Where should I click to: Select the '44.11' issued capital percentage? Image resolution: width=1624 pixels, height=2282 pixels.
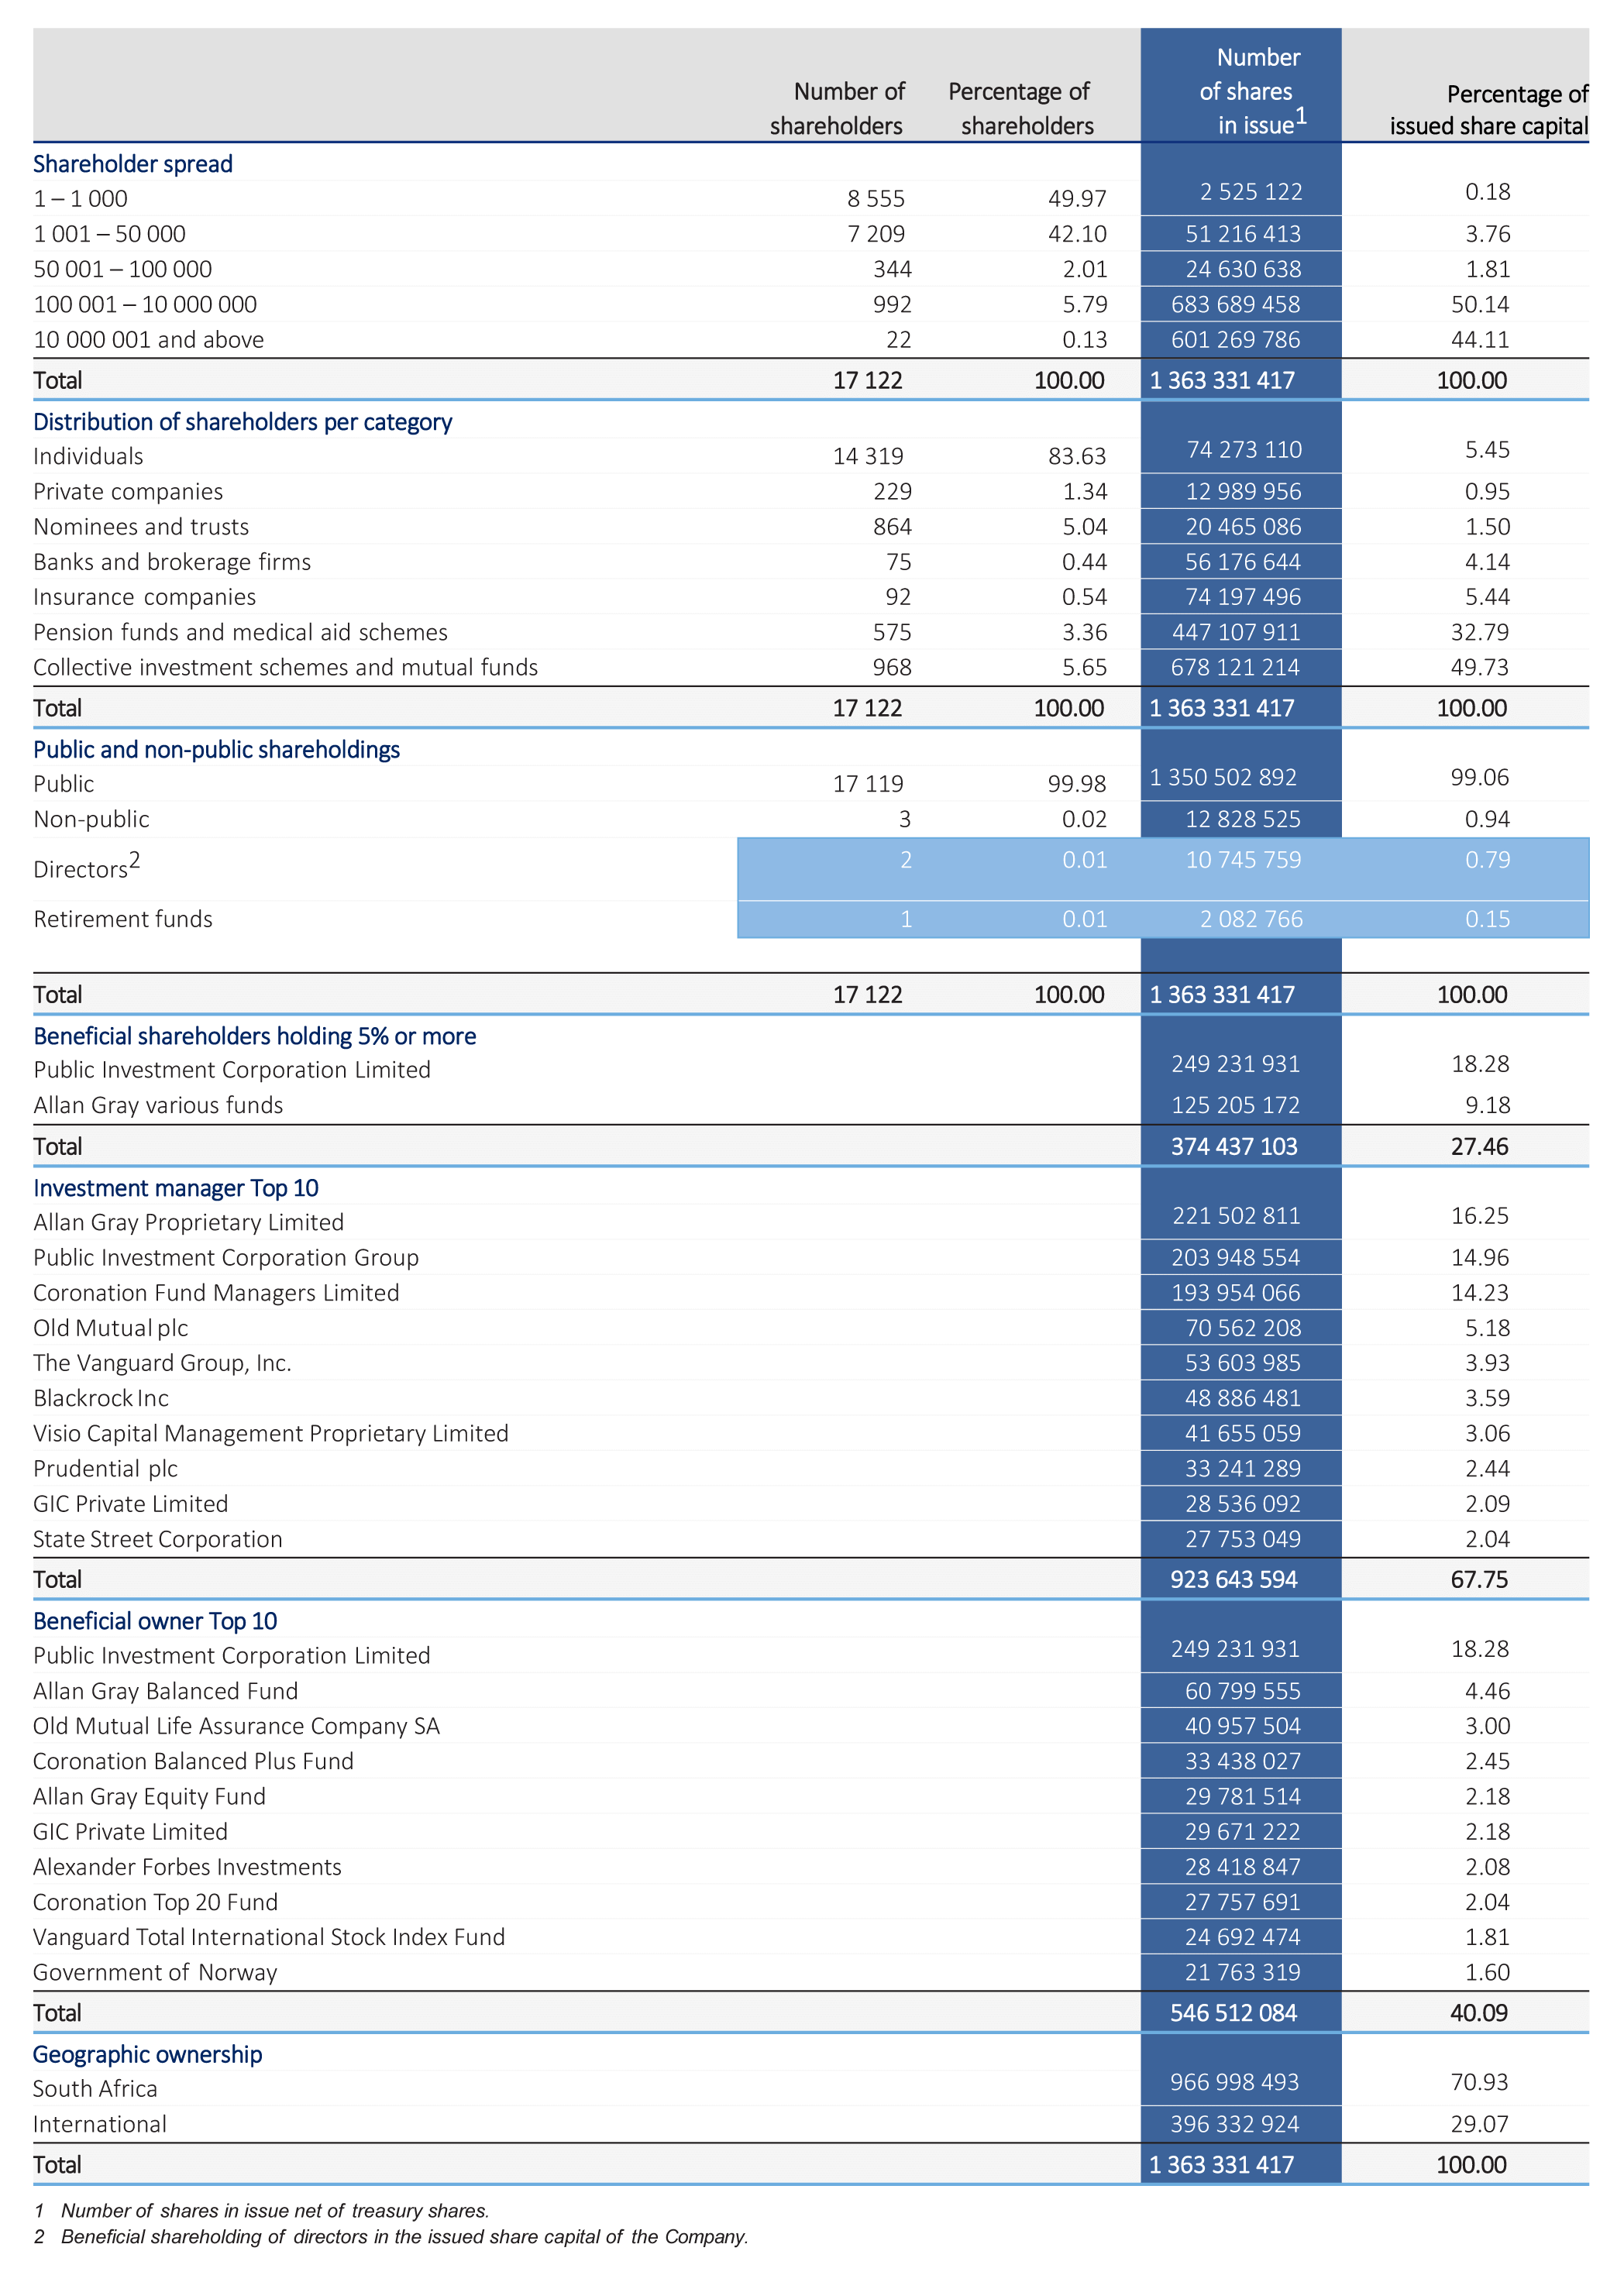point(1480,340)
